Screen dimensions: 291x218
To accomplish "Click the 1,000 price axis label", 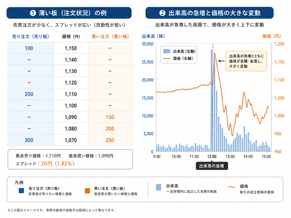I will (x=279, y=116).
